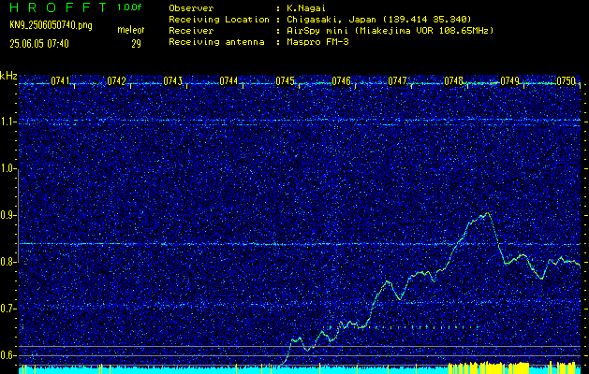Select the file name KN9_2506050740.png
589x374 pixels.
coord(51,25)
